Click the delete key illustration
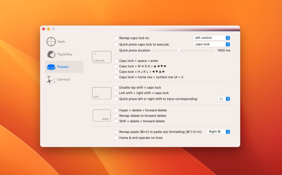This screenshot has height=175, width=282. pos(101,115)
